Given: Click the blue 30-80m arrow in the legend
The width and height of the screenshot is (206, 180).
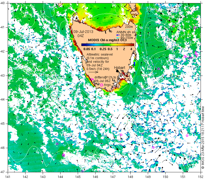Looking at the screenshot, I should coord(118,35).
